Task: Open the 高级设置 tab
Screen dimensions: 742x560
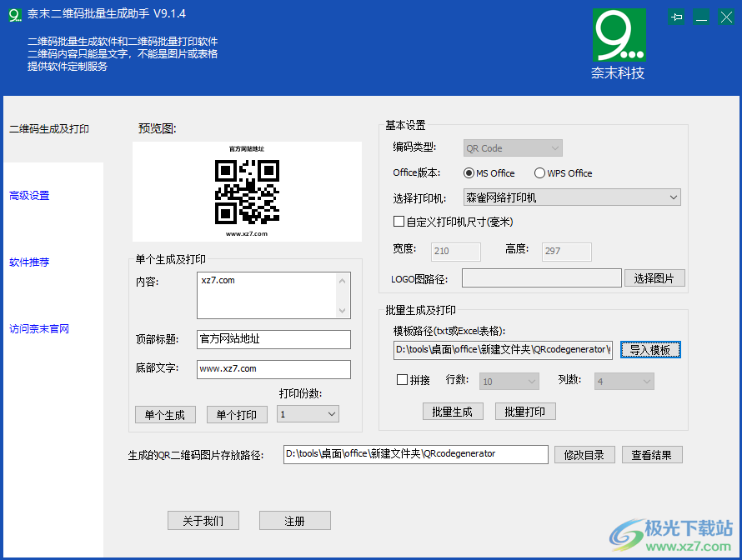Action: tap(29, 195)
